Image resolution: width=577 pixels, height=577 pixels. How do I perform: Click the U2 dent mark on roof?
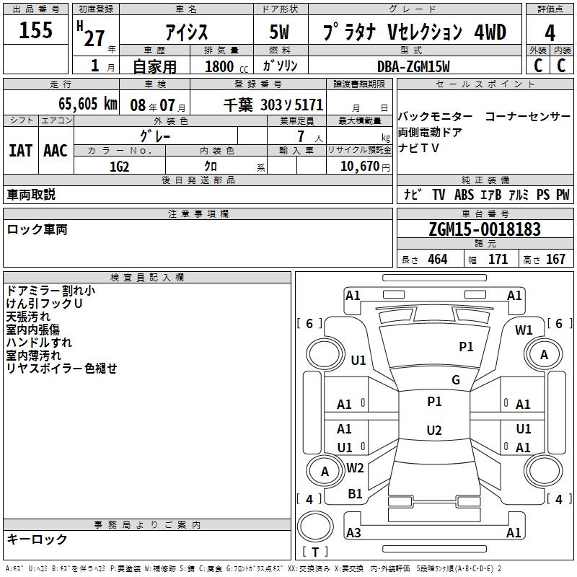pyautogui.click(x=434, y=430)
